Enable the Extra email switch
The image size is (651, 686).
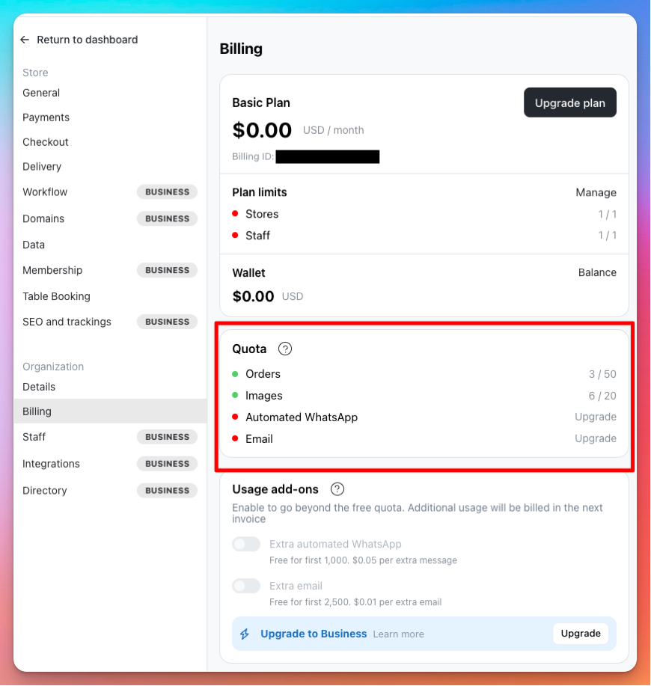coord(246,586)
